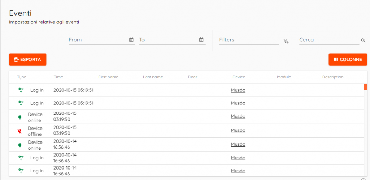The image size is (370, 180).
Task: Click the orange table scrollbar thumb
Action: tap(366, 87)
